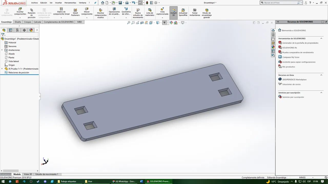Screen dimensions: 328x184
Task: Collapse task pane double chevron
Action: tap(278, 22)
